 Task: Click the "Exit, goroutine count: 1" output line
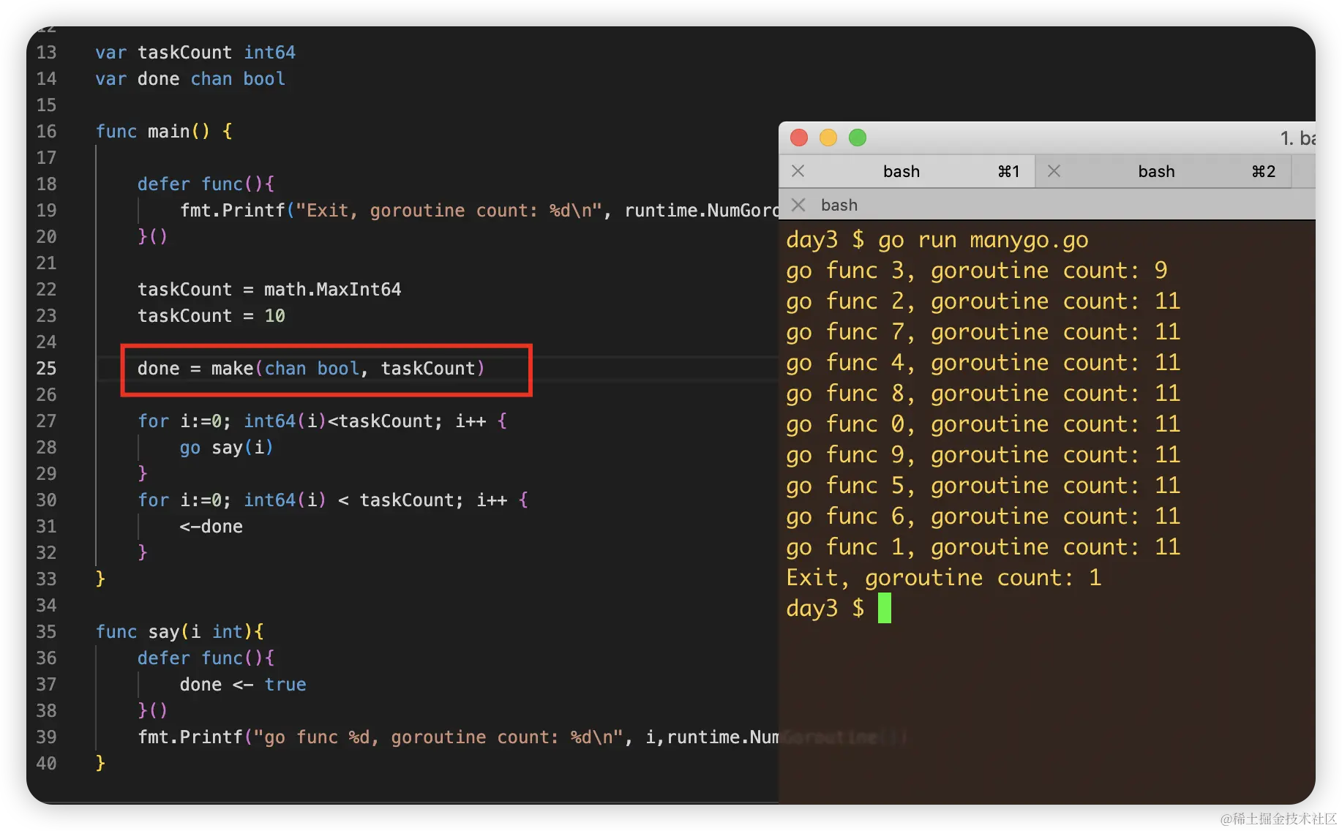[x=943, y=578]
